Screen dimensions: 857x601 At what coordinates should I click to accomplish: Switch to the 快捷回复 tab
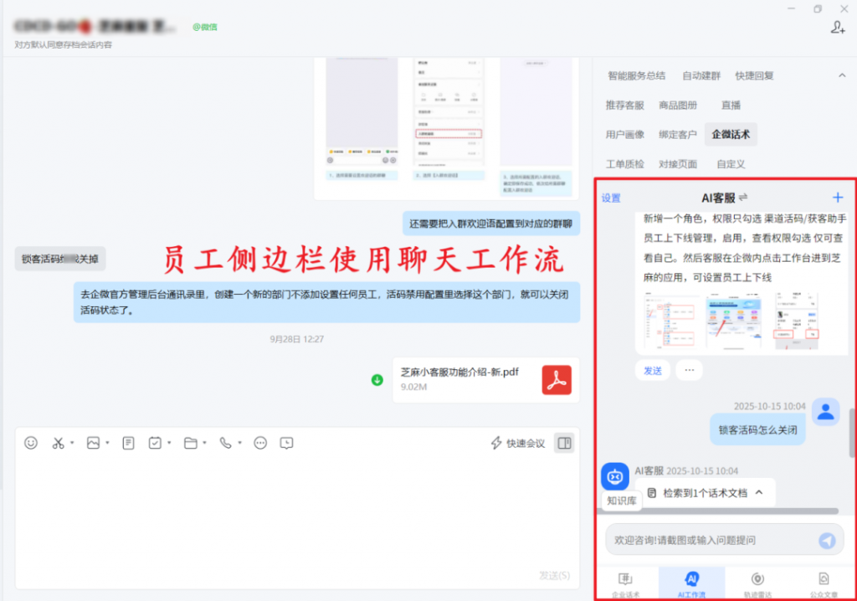coord(754,75)
